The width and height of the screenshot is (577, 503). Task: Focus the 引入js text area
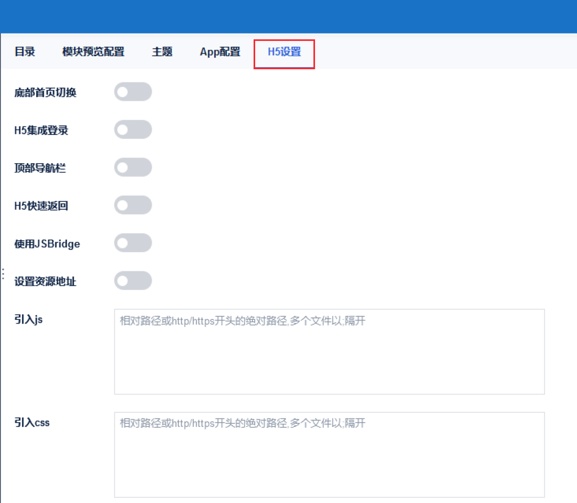click(329, 351)
